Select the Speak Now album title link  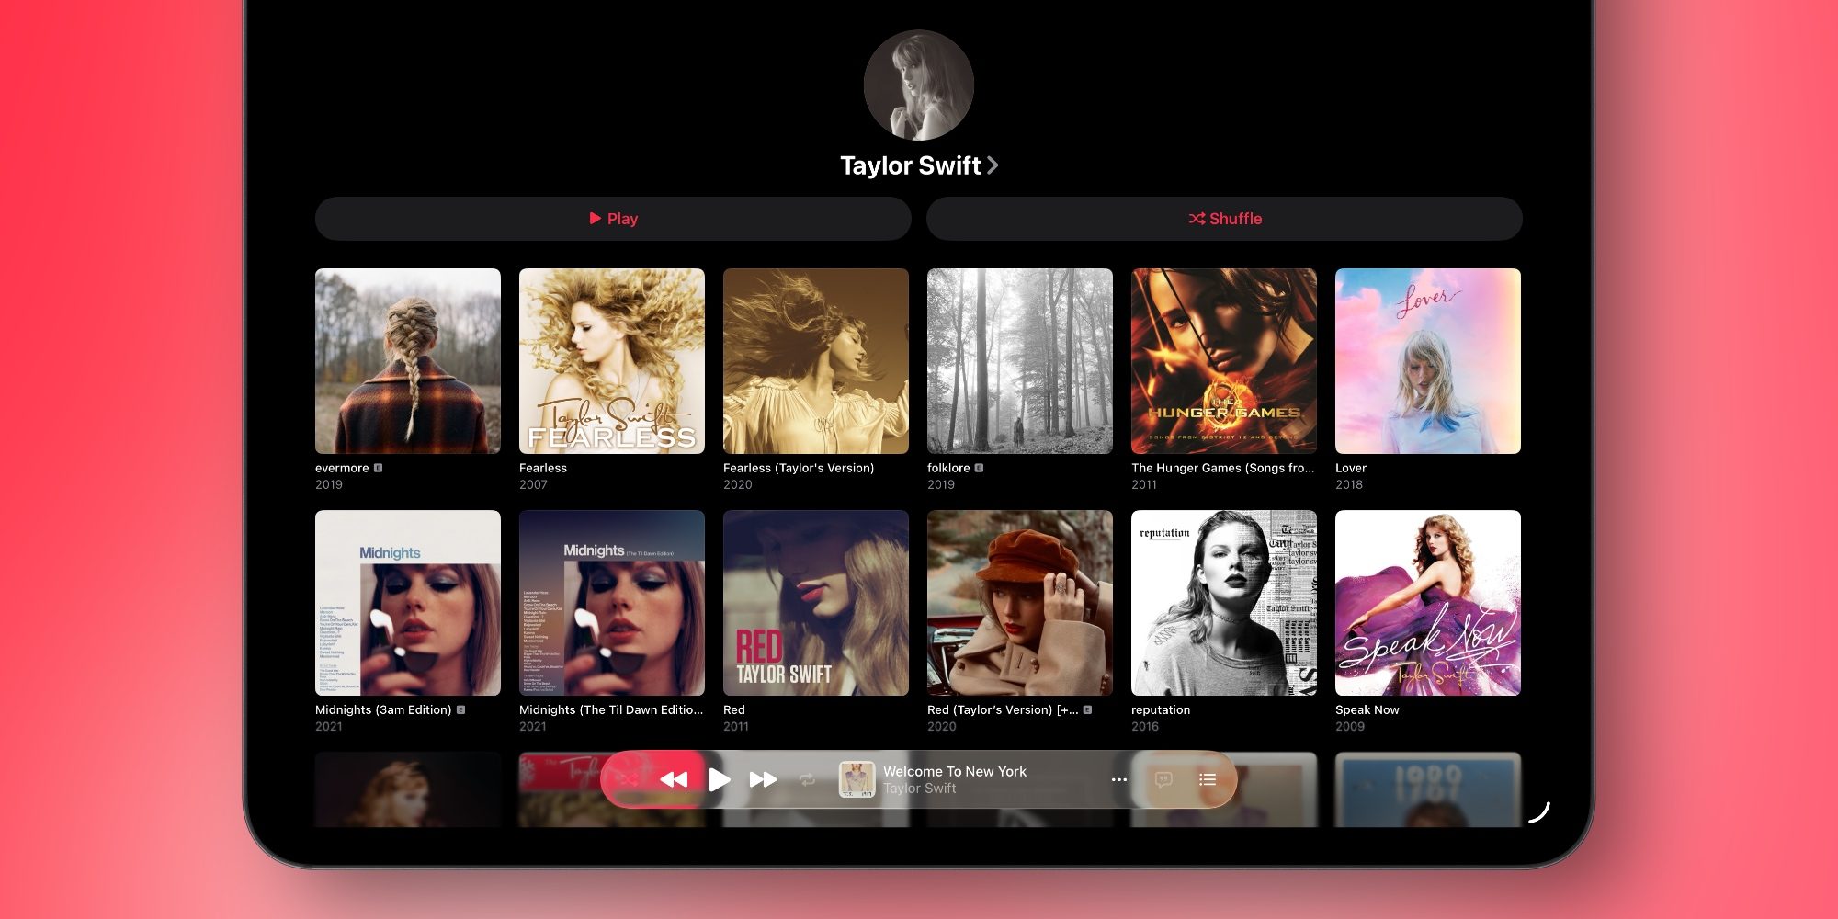[1367, 709]
